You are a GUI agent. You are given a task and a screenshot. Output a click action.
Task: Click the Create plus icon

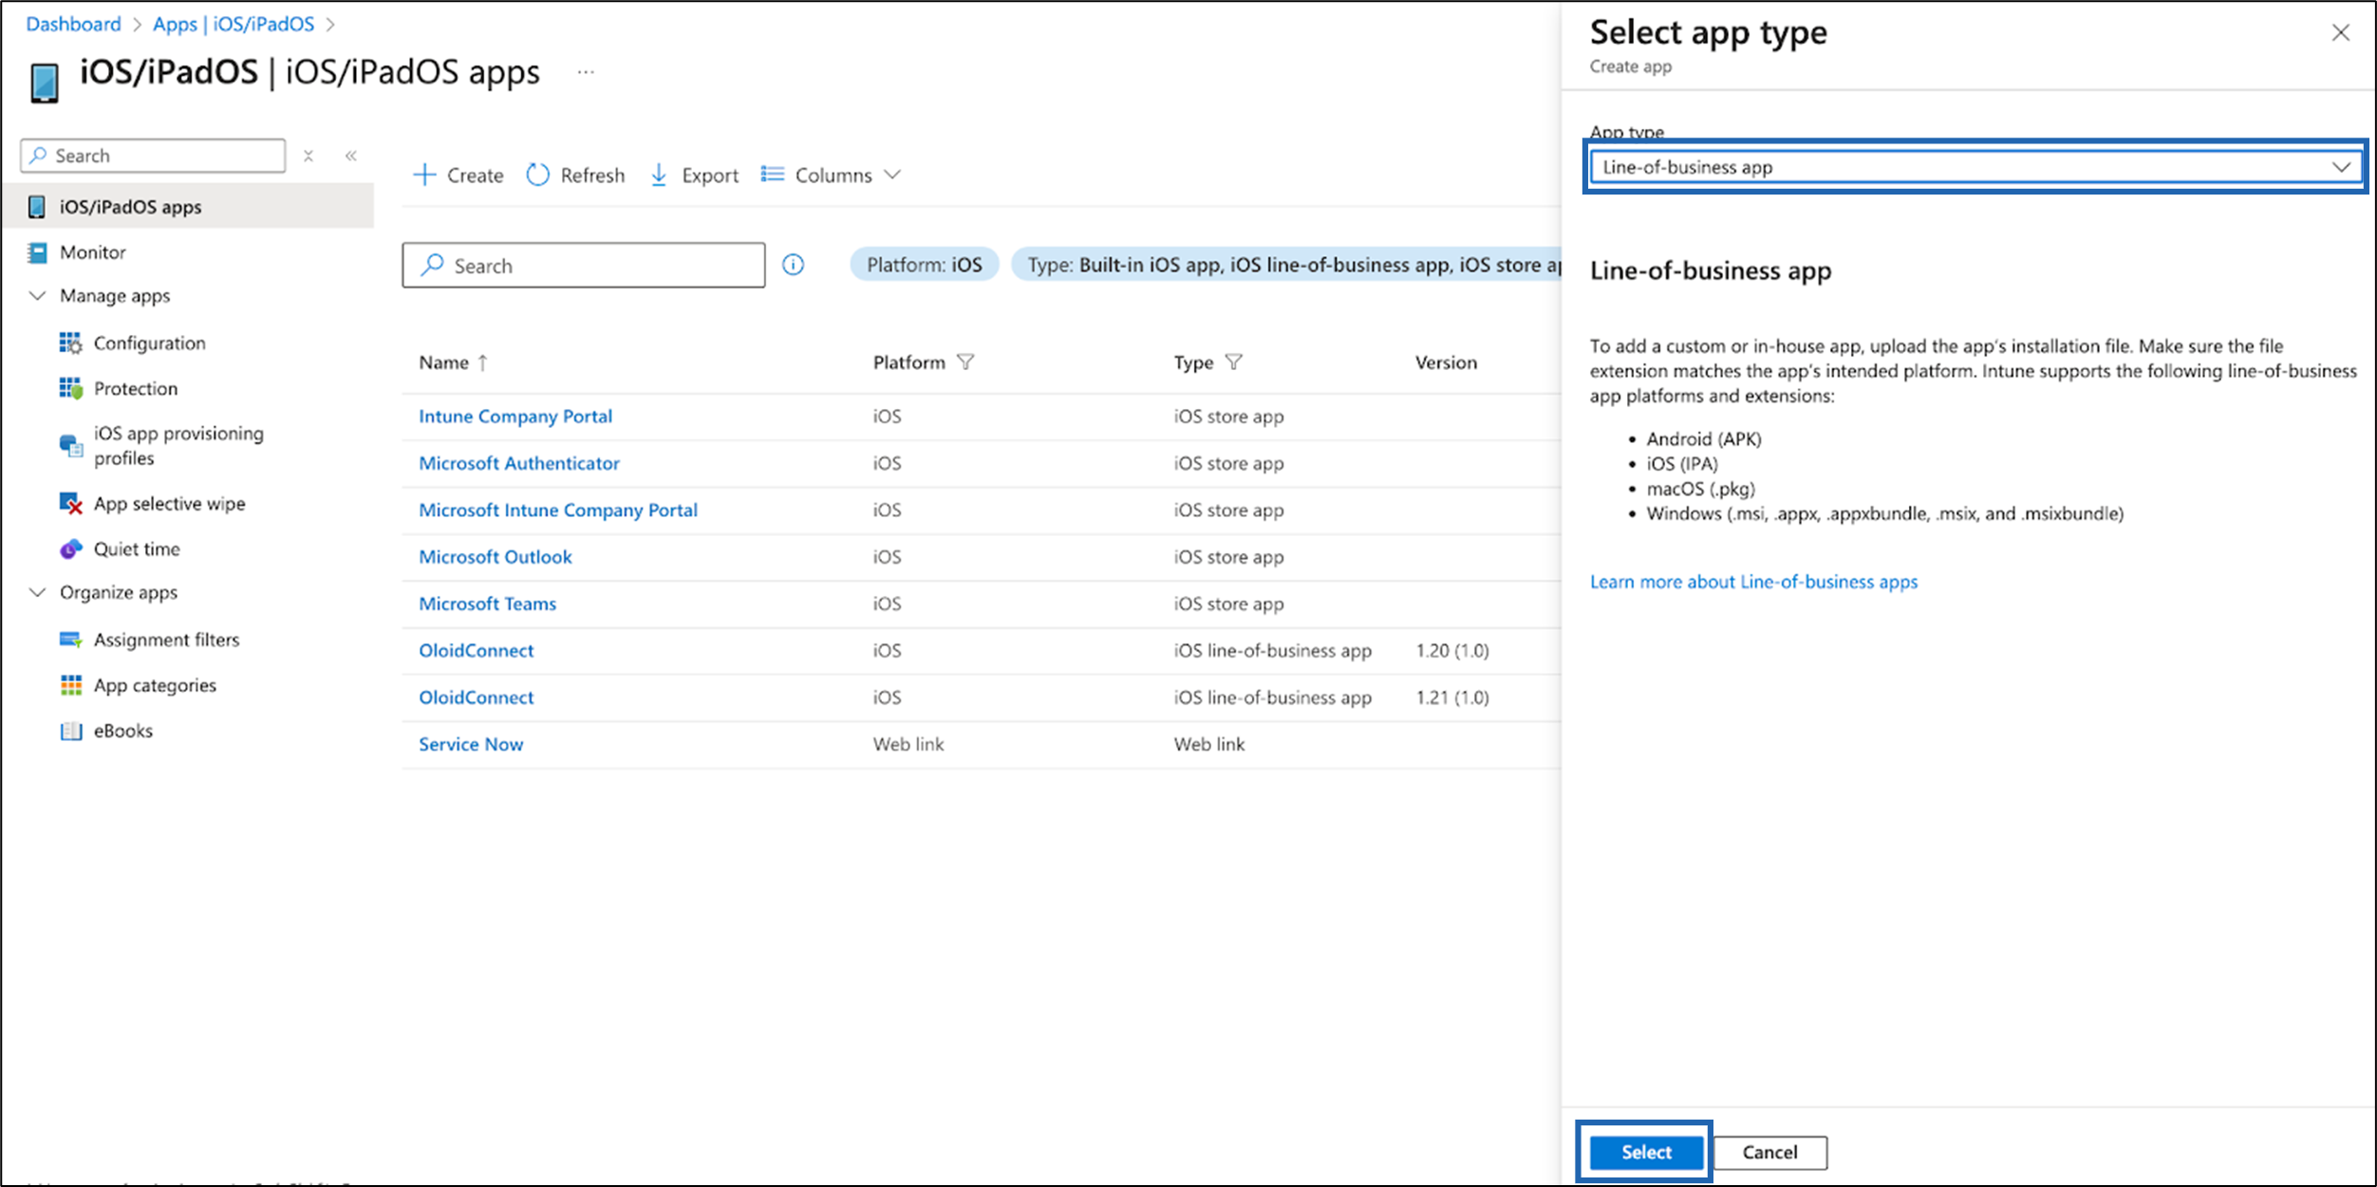coord(424,175)
